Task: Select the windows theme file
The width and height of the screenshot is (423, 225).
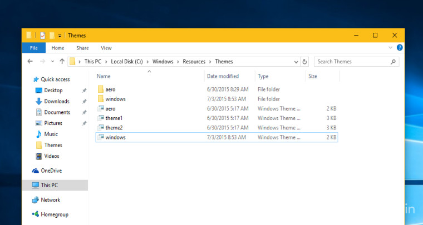Action: [x=217, y=137]
